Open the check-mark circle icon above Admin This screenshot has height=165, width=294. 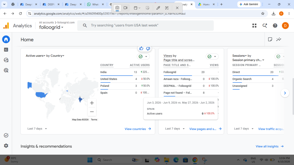[x=6, y=135]
